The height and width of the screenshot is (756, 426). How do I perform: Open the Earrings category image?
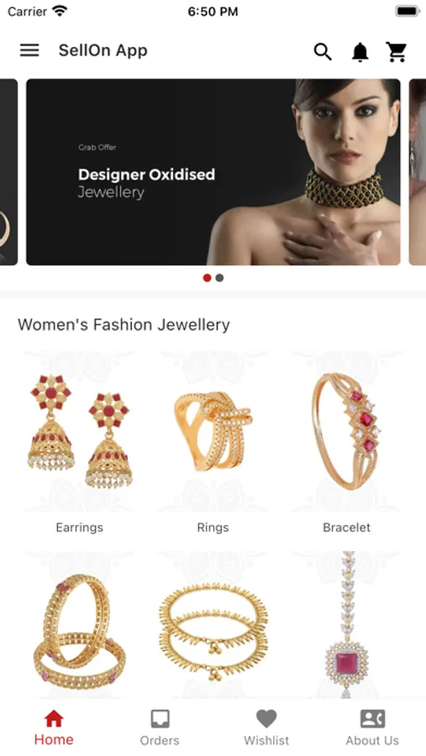point(80,432)
